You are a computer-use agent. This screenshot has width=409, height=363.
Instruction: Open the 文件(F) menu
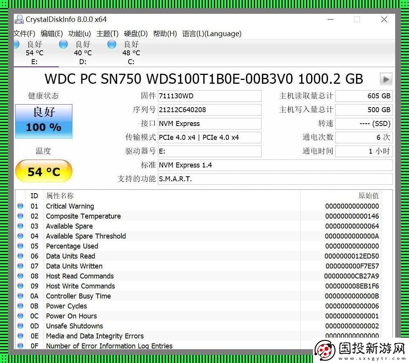pos(25,34)
